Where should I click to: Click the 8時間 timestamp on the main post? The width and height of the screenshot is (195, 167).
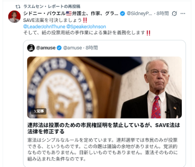pos(163,14)
